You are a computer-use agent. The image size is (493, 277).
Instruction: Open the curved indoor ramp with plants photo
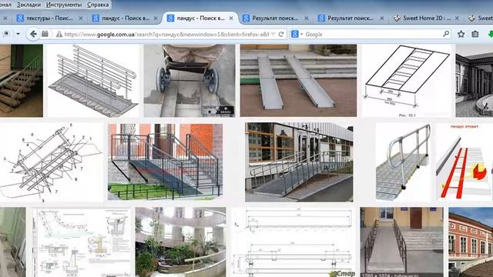click(180, 242)
